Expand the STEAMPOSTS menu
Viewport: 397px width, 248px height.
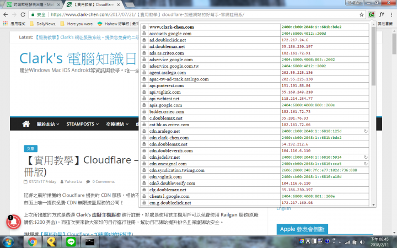pos(83,124)
